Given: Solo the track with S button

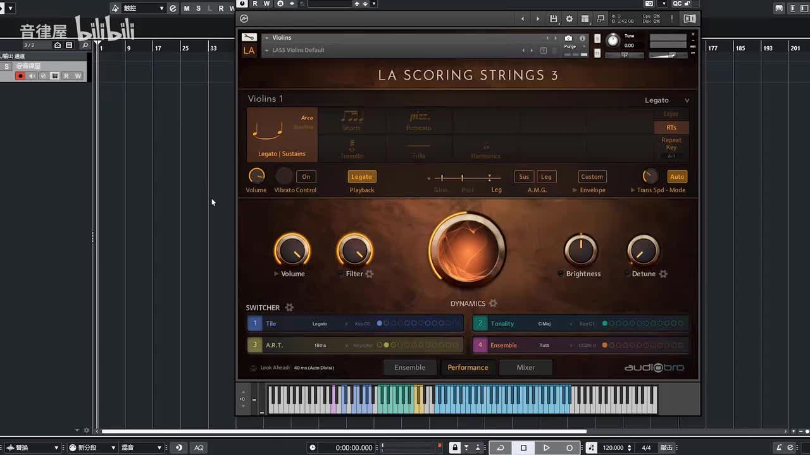Looking at the screenshot, I should (x=7, y=66).
